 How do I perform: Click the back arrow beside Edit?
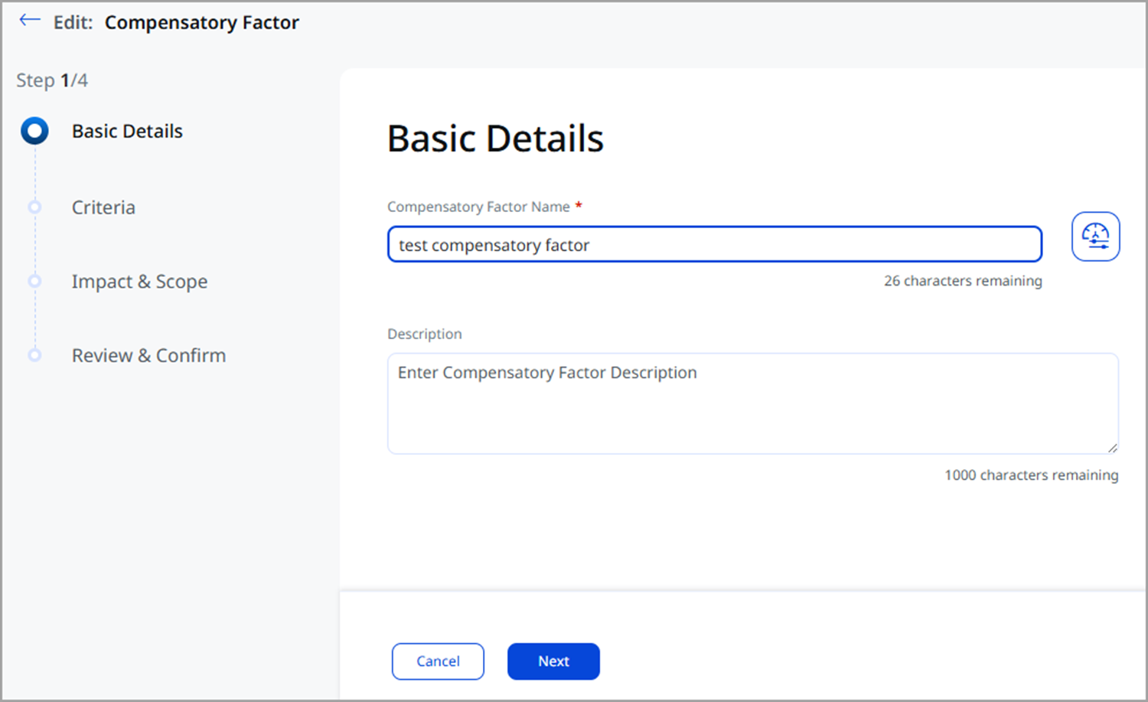(x=30, y=21)
